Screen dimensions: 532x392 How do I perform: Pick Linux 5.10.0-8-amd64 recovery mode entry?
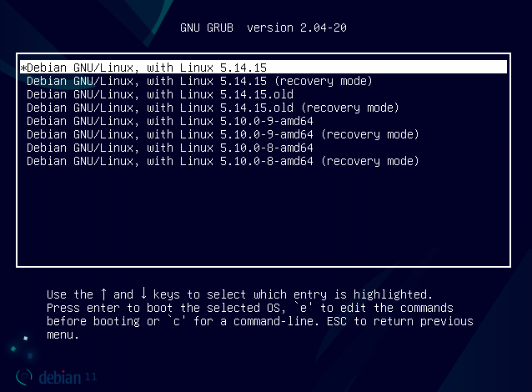[222, 161]
